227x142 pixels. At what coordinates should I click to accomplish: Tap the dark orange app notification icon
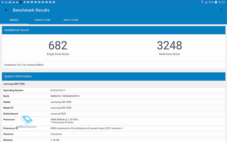[x=21, y=2]
